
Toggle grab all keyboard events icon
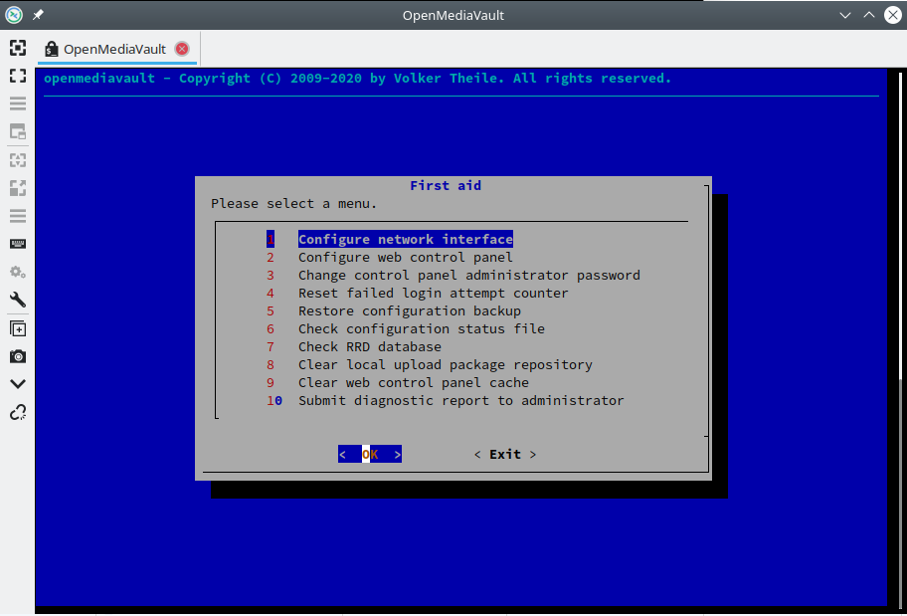pyautogui.click(x=18, y=244)
